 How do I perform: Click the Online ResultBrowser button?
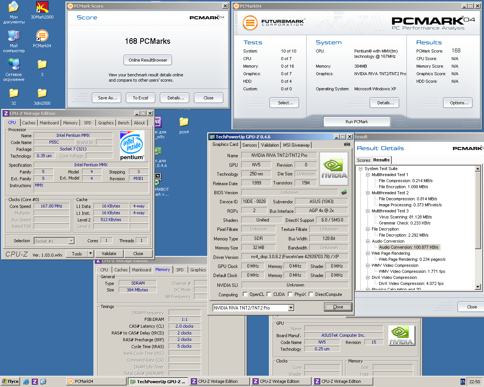point(148,60)
